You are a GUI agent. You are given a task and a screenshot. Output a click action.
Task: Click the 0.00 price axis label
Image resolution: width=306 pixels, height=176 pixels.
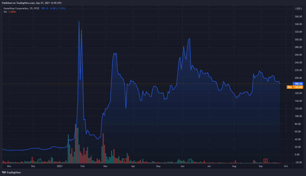point(297,155)
